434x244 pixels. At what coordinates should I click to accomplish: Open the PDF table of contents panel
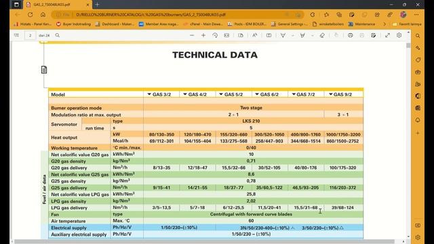tap(16, 35)
